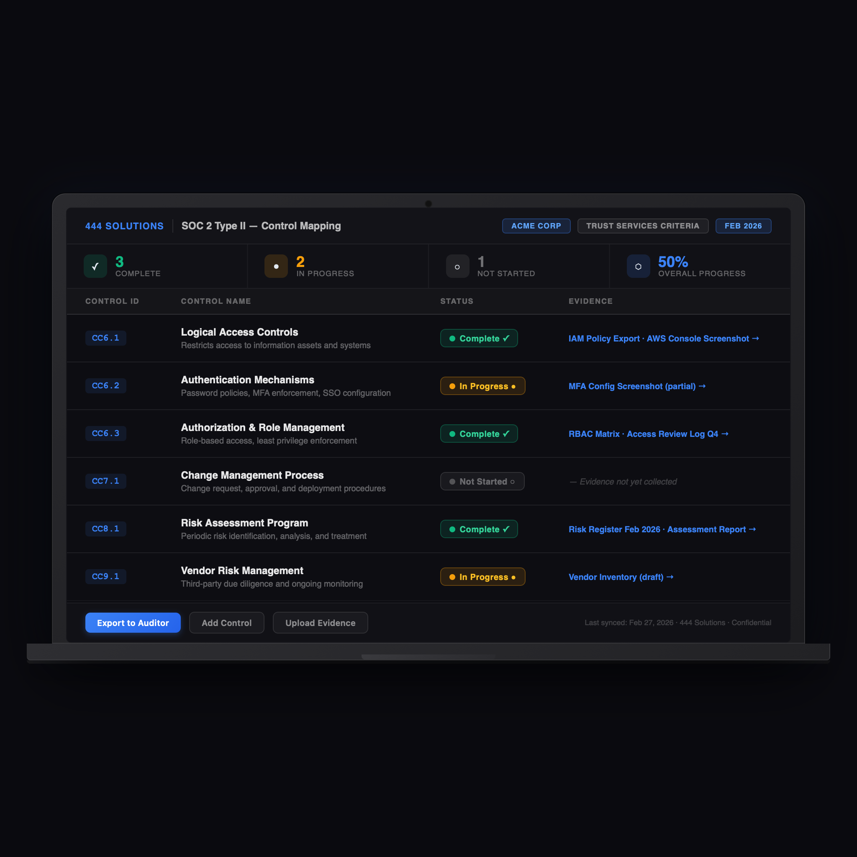857x857 pixels.
Task: Click Complete status pill for Logical Access Controls
Action: click(479, 338)
